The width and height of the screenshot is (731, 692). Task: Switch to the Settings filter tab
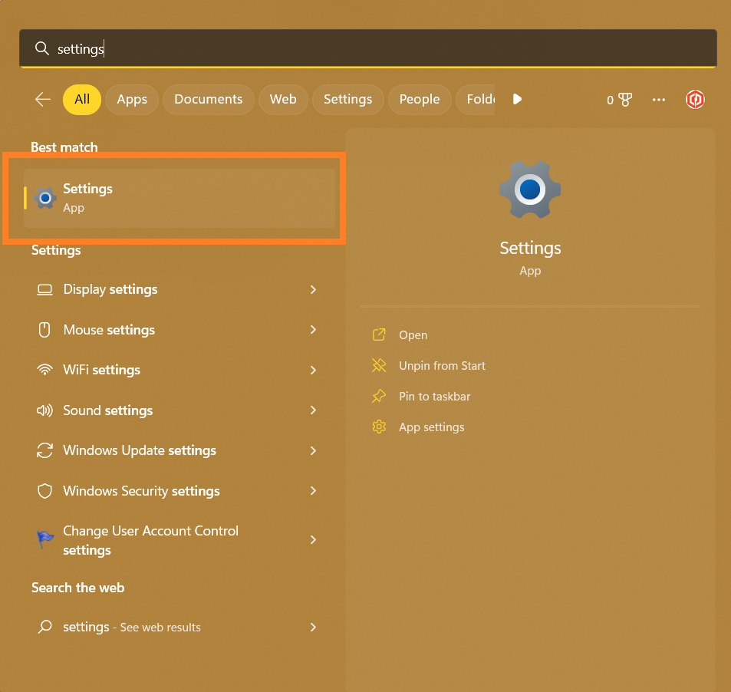coord(347,99)
